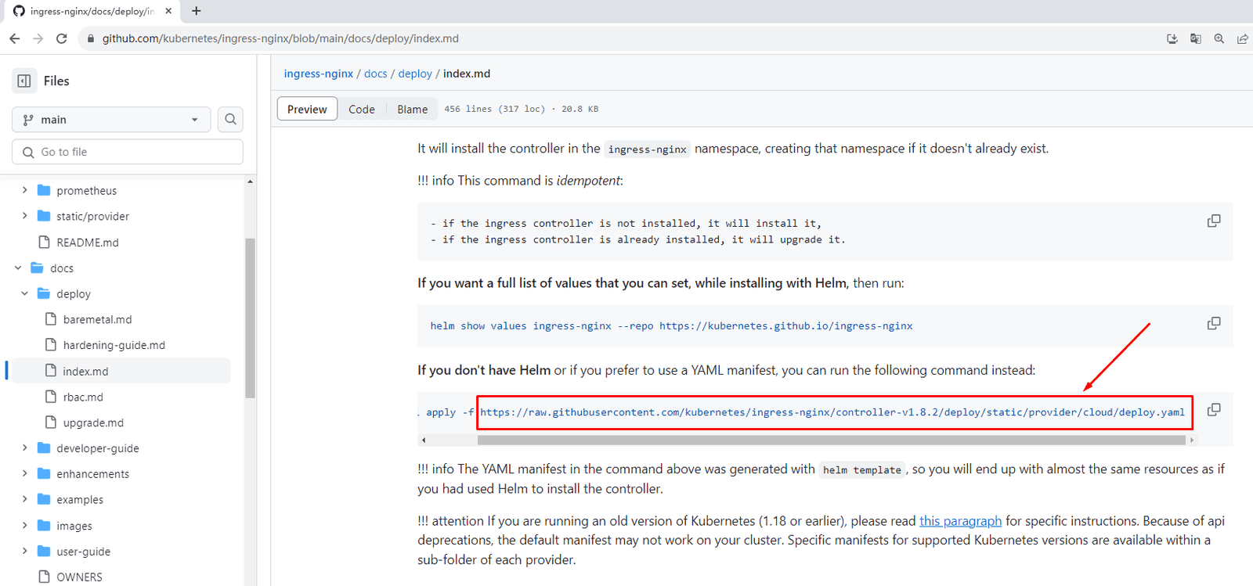
Task: Open upgrade.md in the file tree
Action: [x=93, y=422]
